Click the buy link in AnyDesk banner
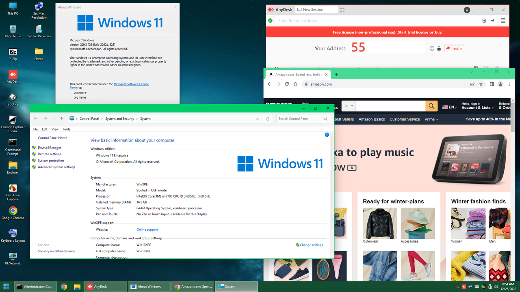Screen dimensions: 520x292 tap(439, 32)
